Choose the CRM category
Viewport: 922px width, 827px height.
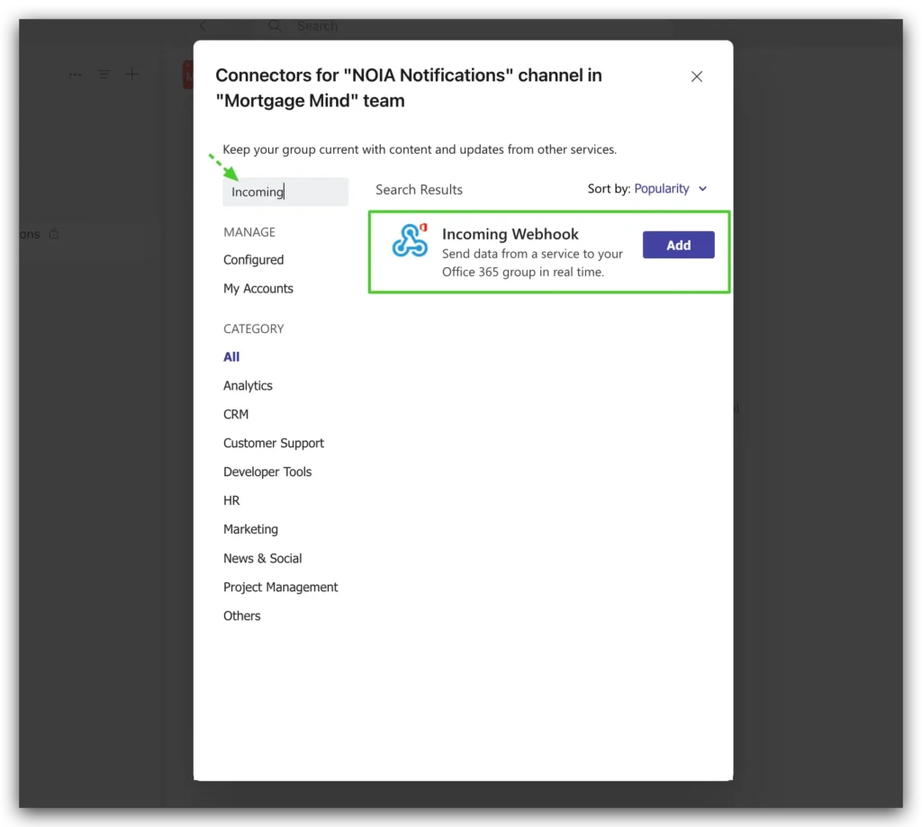[236, 415]
